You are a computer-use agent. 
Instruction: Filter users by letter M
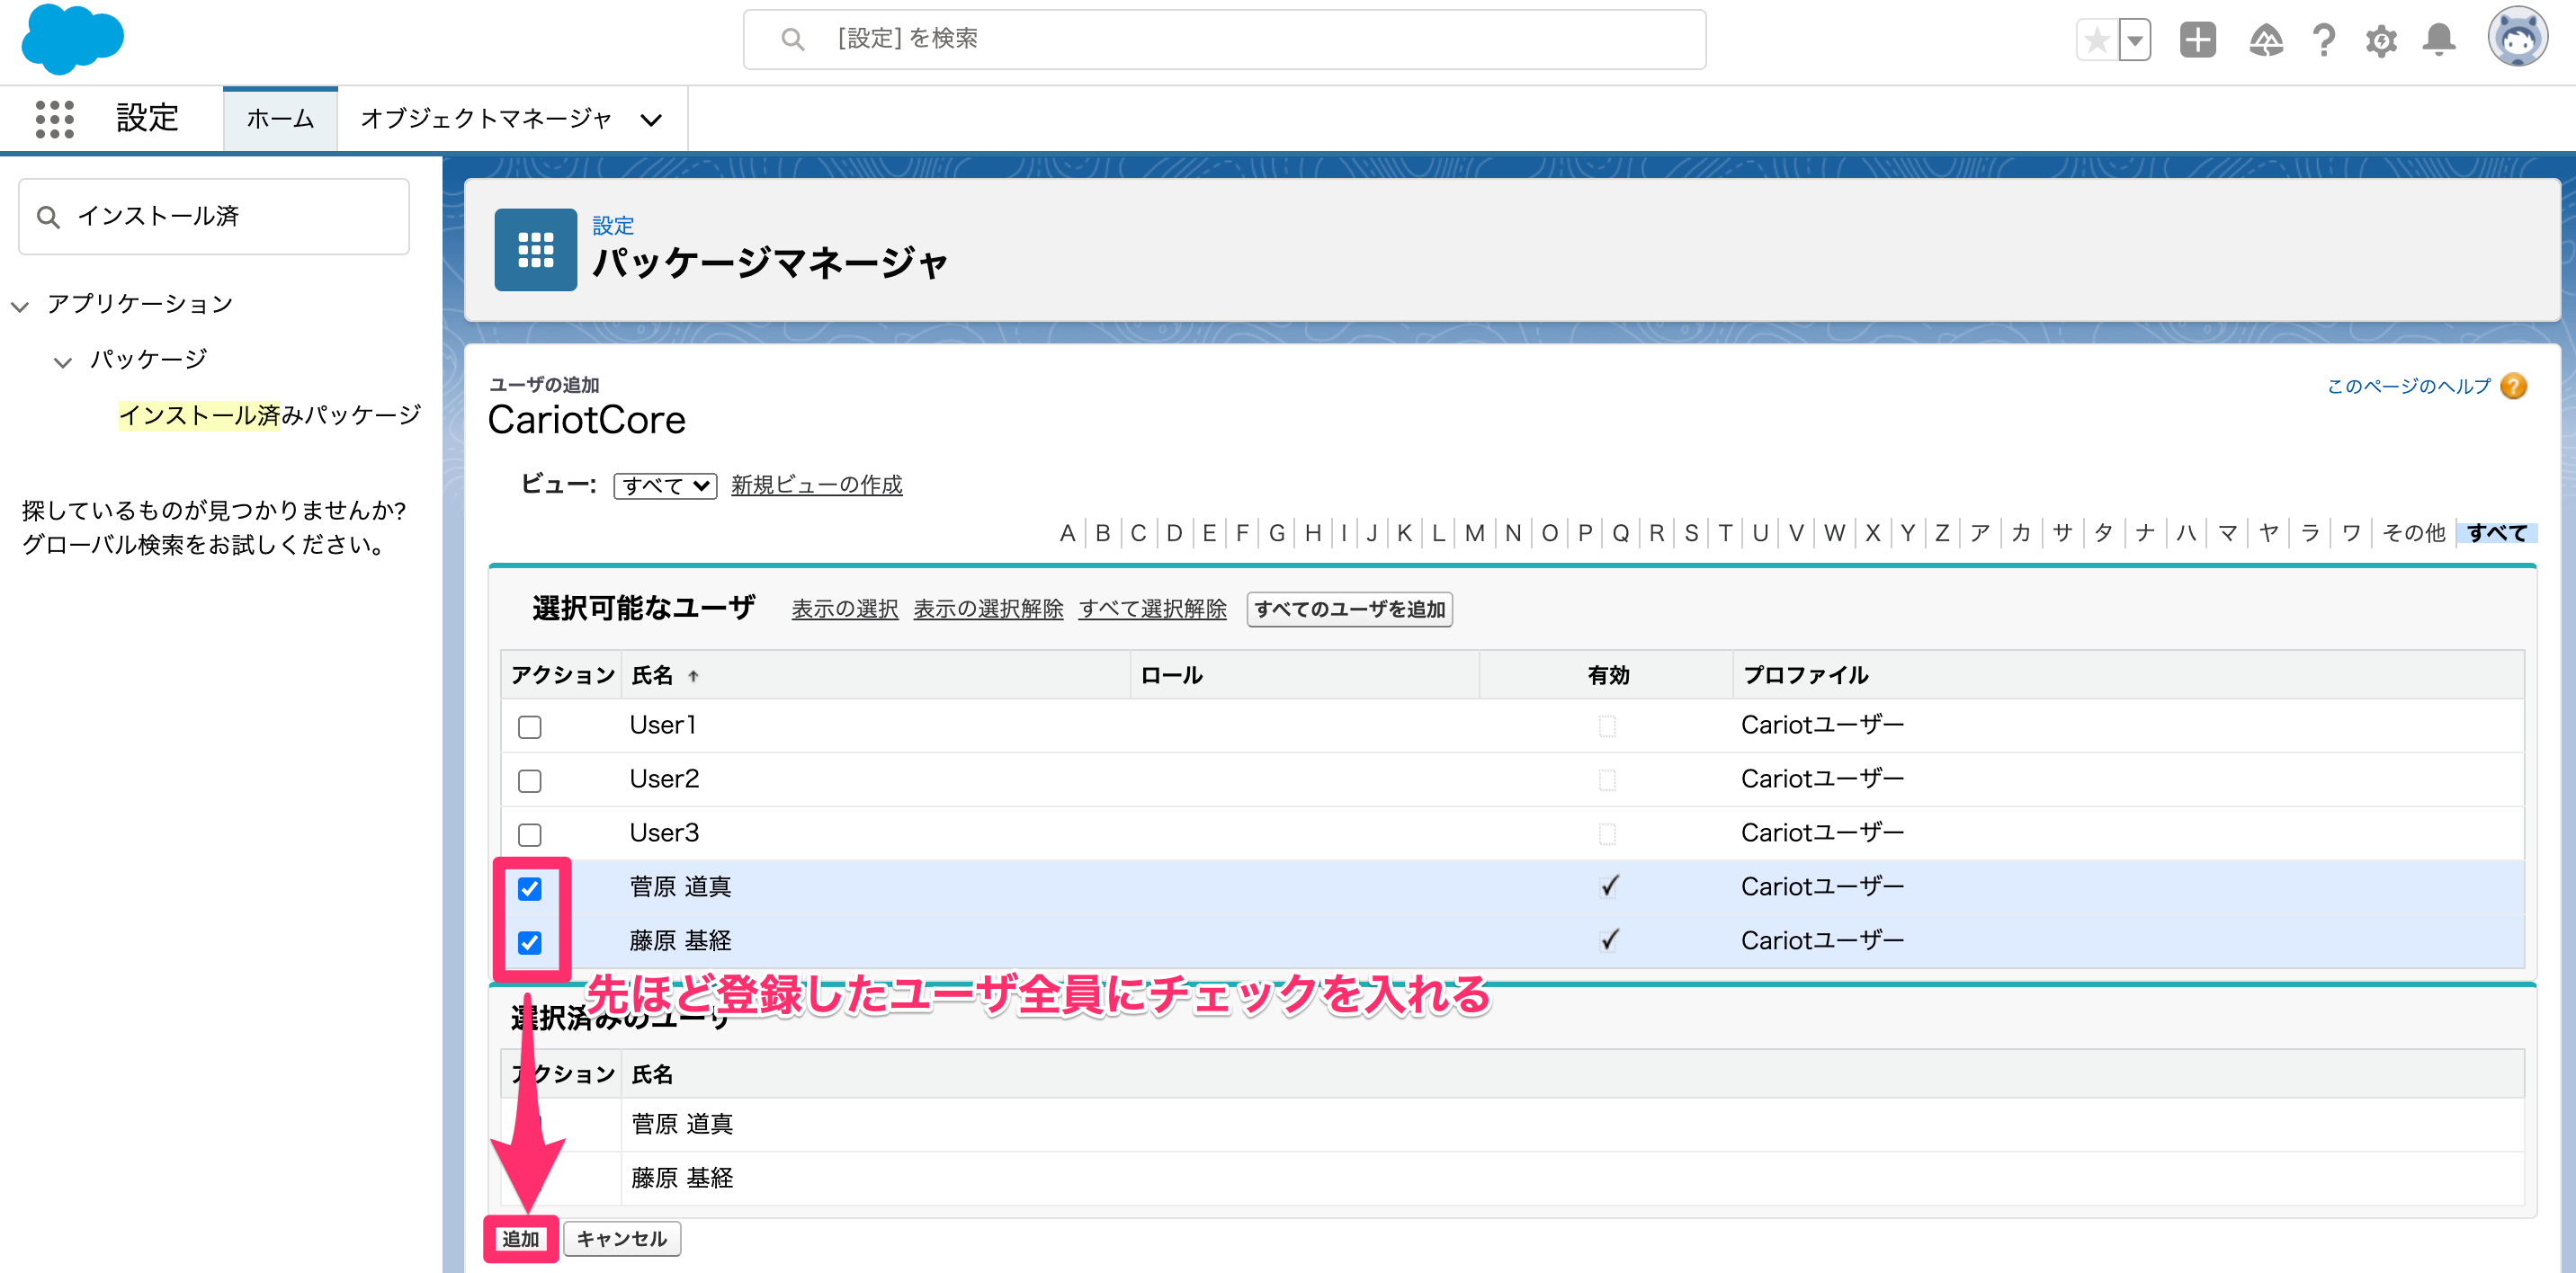click(x=1474, y=532)
